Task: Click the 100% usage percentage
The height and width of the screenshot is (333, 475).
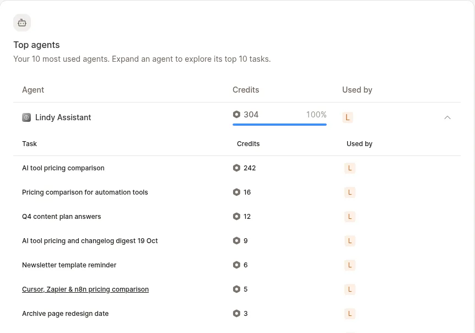Action: point(316,115)
